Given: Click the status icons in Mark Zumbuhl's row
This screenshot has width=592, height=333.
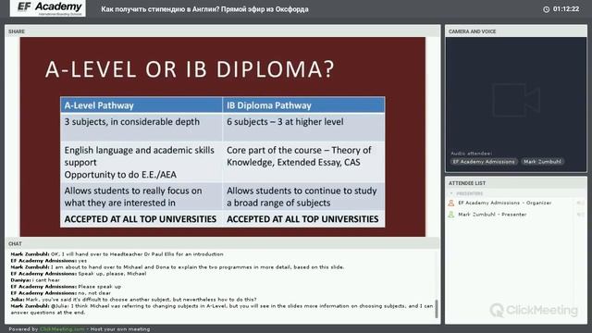Looking at the screenshot, I should (x=580, y=215).
